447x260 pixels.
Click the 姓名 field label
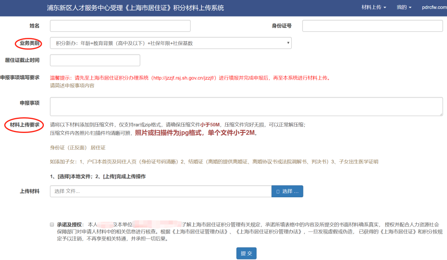34,26
